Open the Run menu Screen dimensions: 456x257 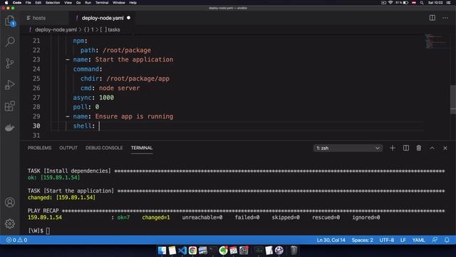click(88, 3)
